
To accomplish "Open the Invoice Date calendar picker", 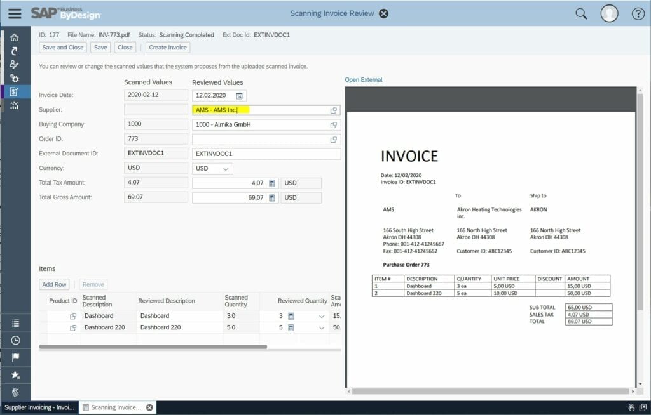I will tap(239, 96).
